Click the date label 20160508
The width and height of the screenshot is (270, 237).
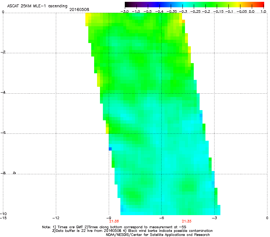pyautogui.click(x=79, y=9)
